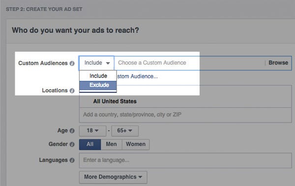Click the Languages info icon

(x=72, y=160)
